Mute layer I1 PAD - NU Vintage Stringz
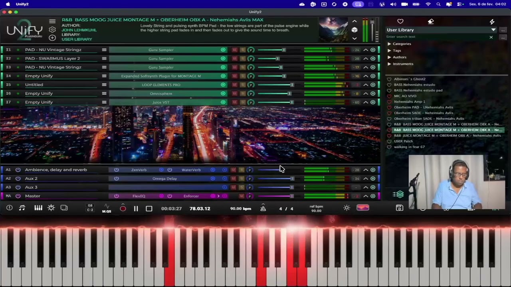The width and height of the screenshot is (511, 287). pos(234,50)
